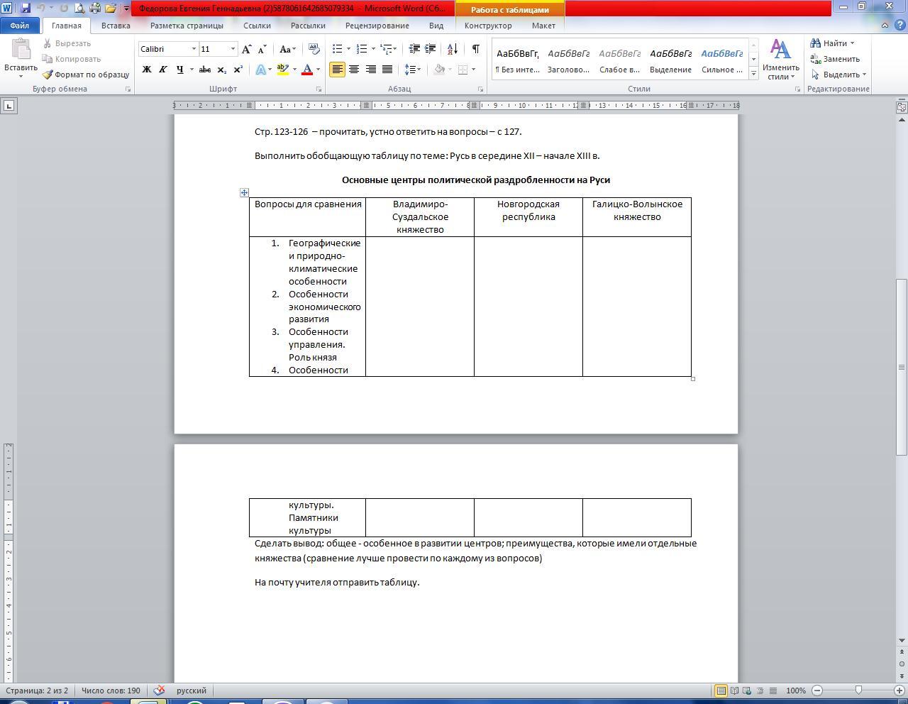Click Формат по образцу format painter
The height and width of the screenshot is (704, 908).
pos(85,75)
